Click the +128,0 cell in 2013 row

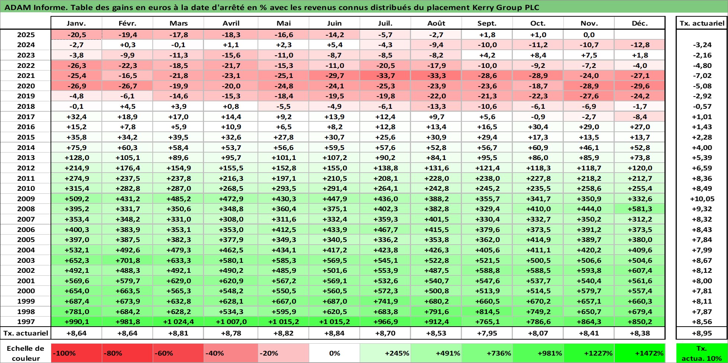(x=76, y=157)
